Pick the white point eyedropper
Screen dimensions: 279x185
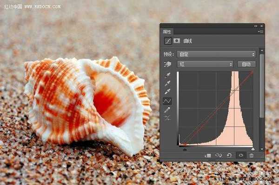click(167, 92)
